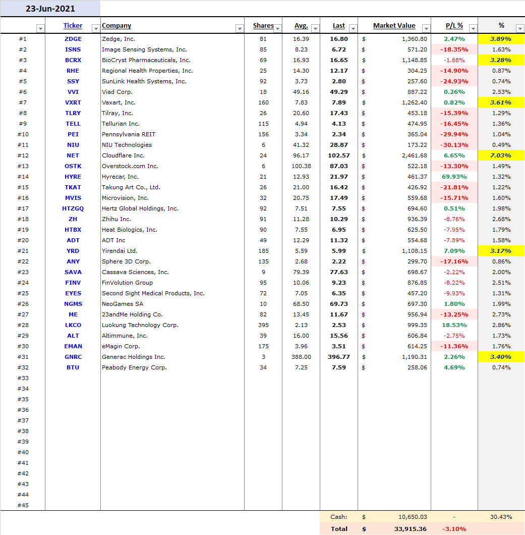The width and height of the screenshot is (525, 535).
Task: Open the Ticker column filter dropdown
Action: [x=96, y=29]
